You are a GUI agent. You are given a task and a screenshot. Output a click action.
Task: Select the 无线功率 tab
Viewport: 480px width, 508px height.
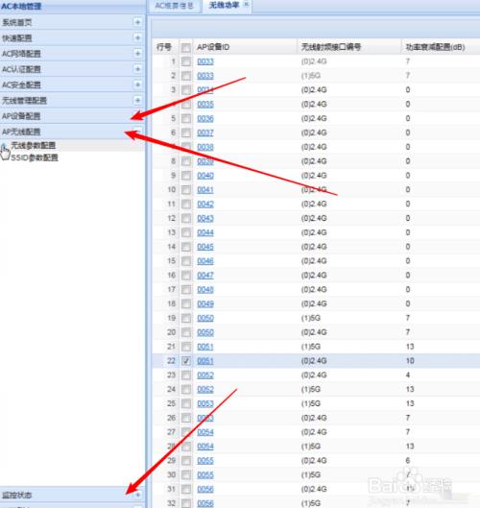pos(224,5)
